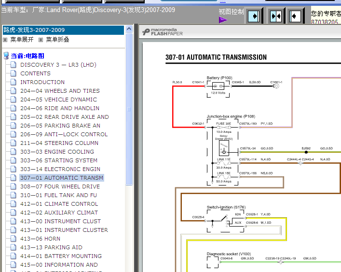Click the purple play arrow under 视图控制

(x=223, y=20)
